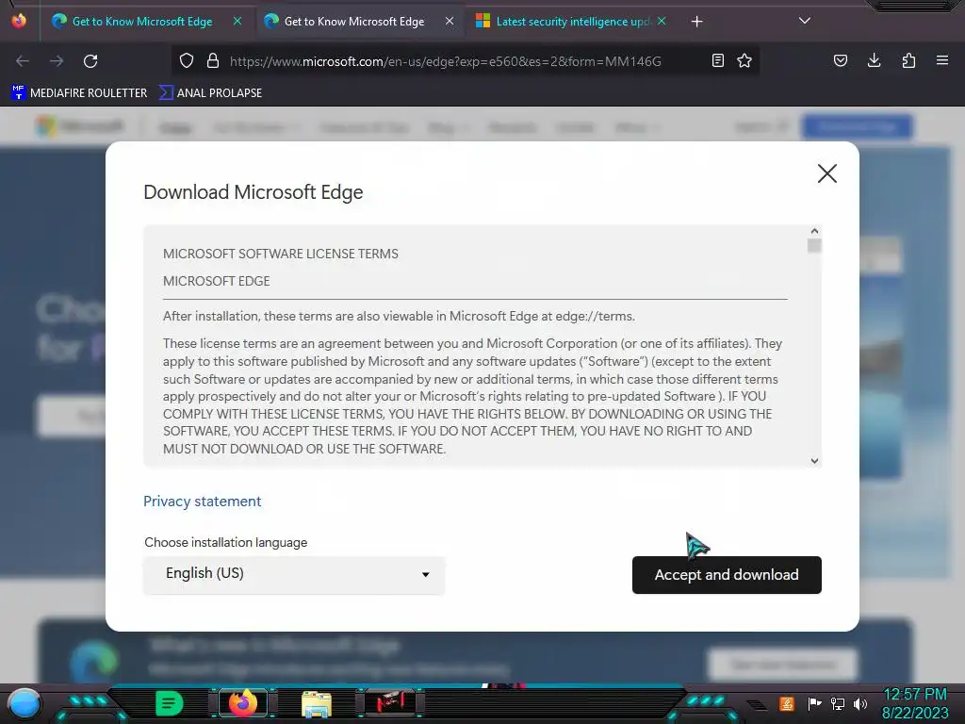Viewport: 965px width, 724px height.
Task: Open Action Center flag icon
Action: coord(814,703)
